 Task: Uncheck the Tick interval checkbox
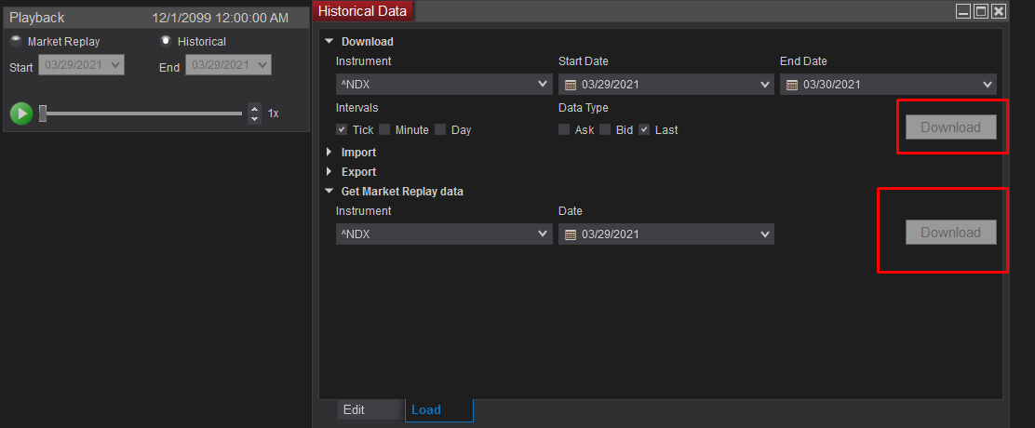(342, 130)
